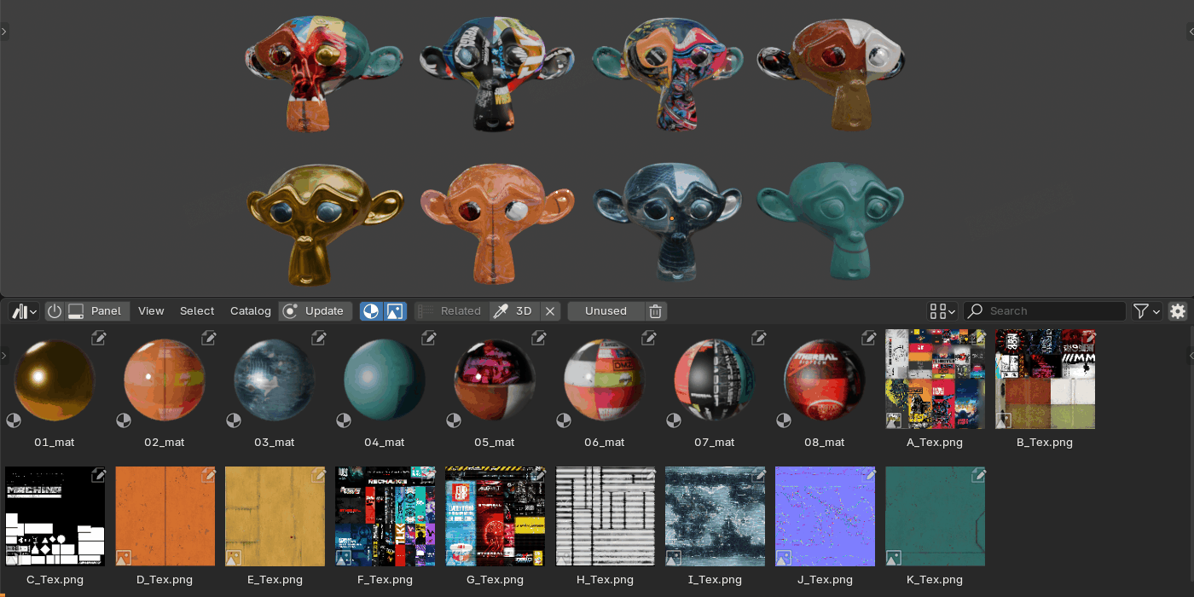Screen dimensions: 1194x597
Task: Select the 04_mat teal material thumbnail
Action: click(385, 380)
